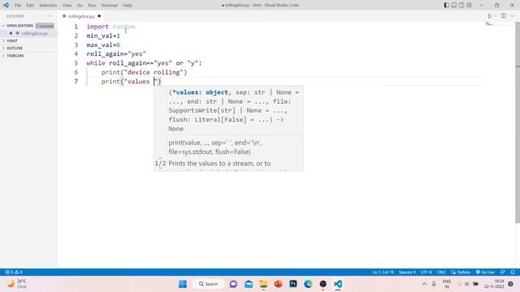
Task: Open PowerPoint from the taskbar
Action: point(278,284)
